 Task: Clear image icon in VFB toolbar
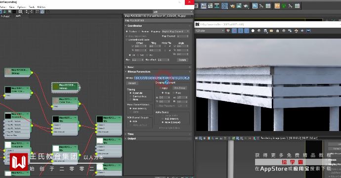pos(278,31)
